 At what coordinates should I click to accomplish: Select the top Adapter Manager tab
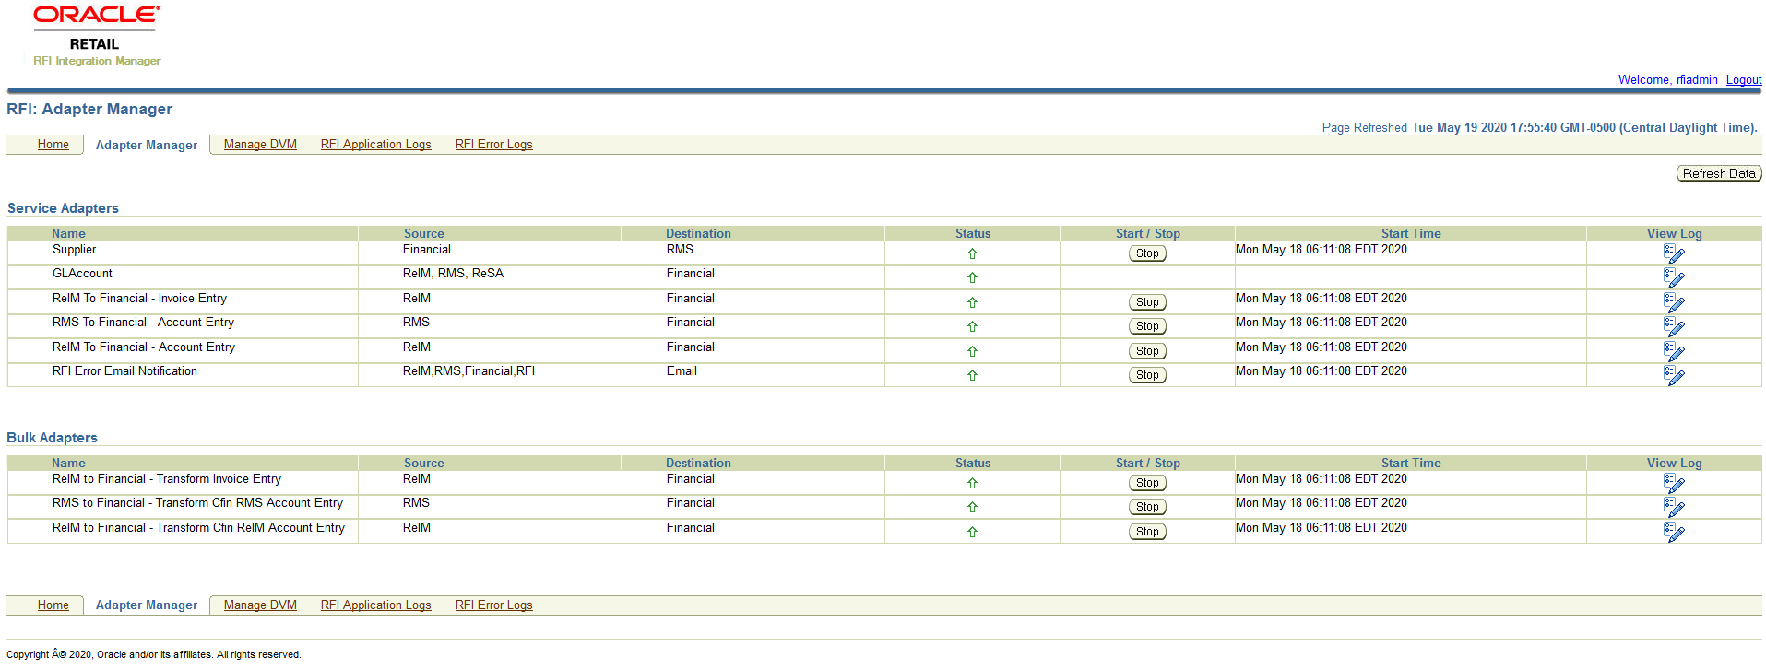pyautogui.click(x=147, y=145)
